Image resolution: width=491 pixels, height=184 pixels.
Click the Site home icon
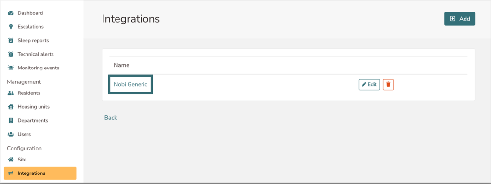coord(11,160)
